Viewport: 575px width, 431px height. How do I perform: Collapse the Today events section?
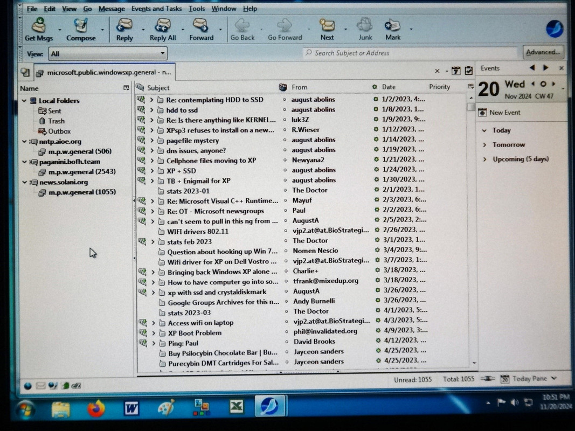point(484,130)
